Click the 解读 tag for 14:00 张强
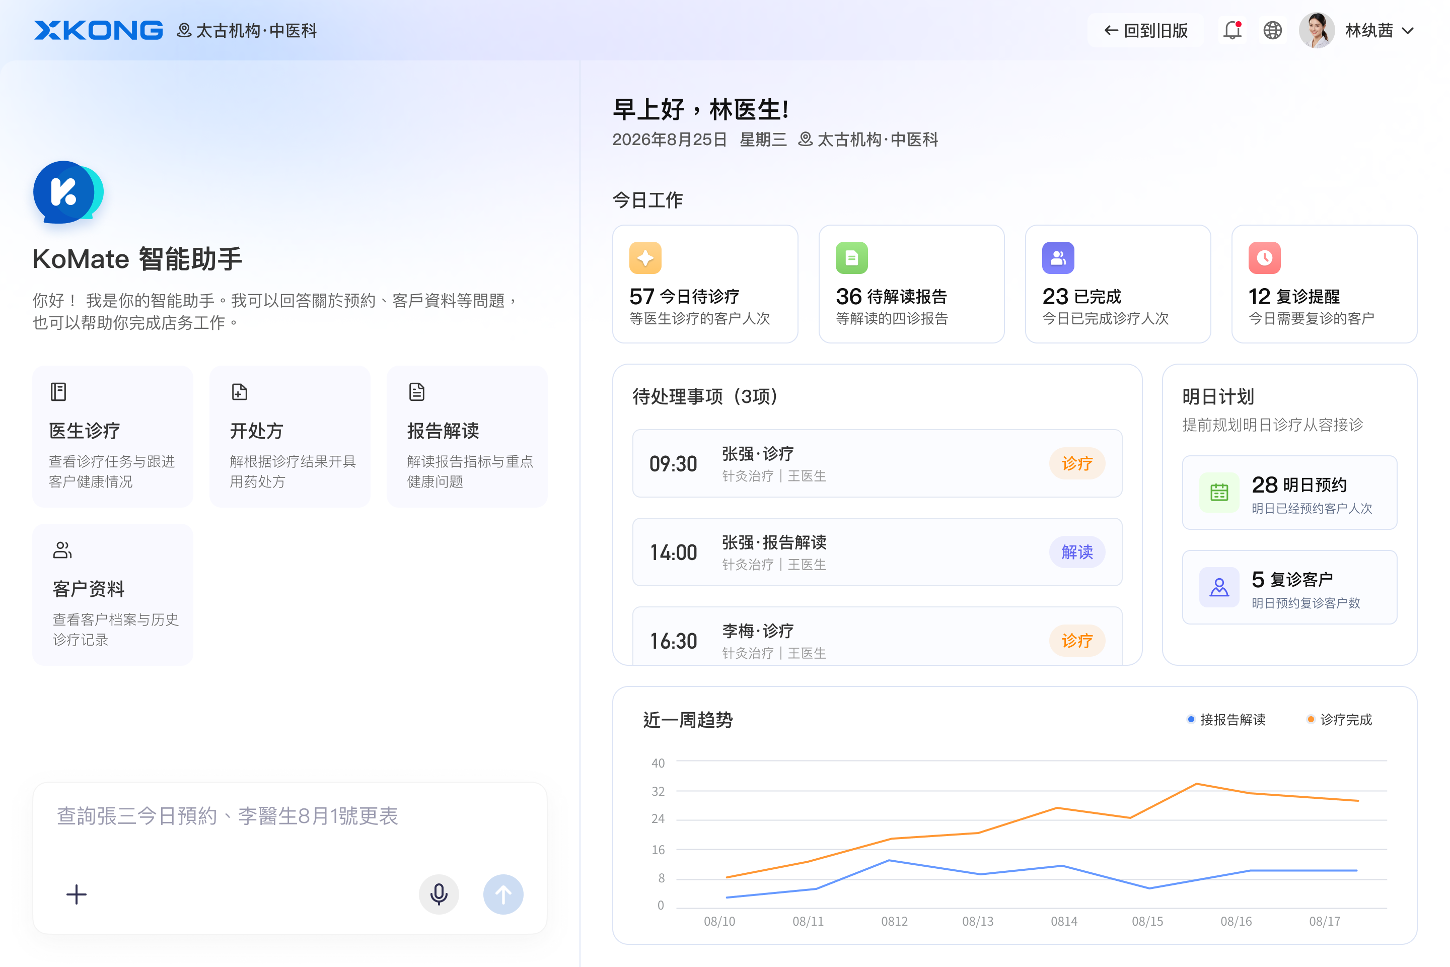1450x967 pixels. click(x=1077, y=552)
